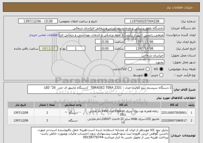Click the دستگاه unit in row 1
This screenshot has width=203, height=143.
point(73,113)
